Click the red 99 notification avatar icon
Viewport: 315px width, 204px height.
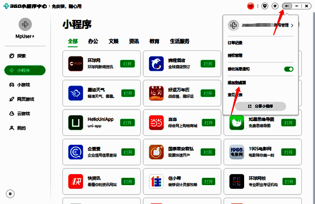[x=250, y=6]
